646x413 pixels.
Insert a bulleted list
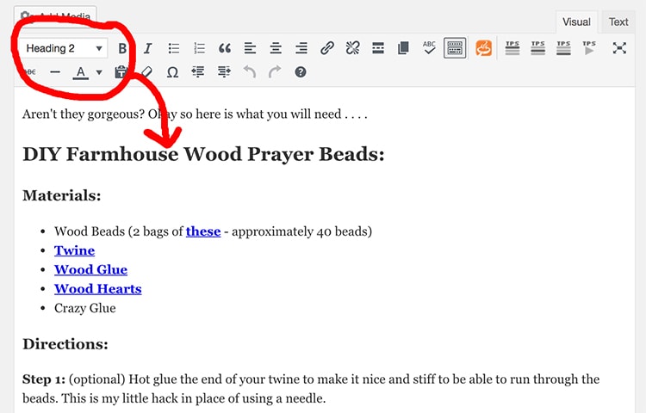[x=174, y=48]
